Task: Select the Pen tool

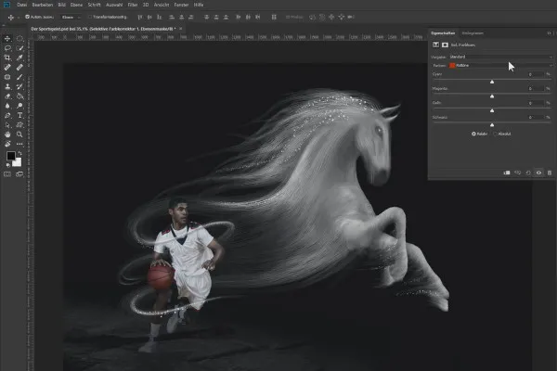Action: [x=7, y=115]
